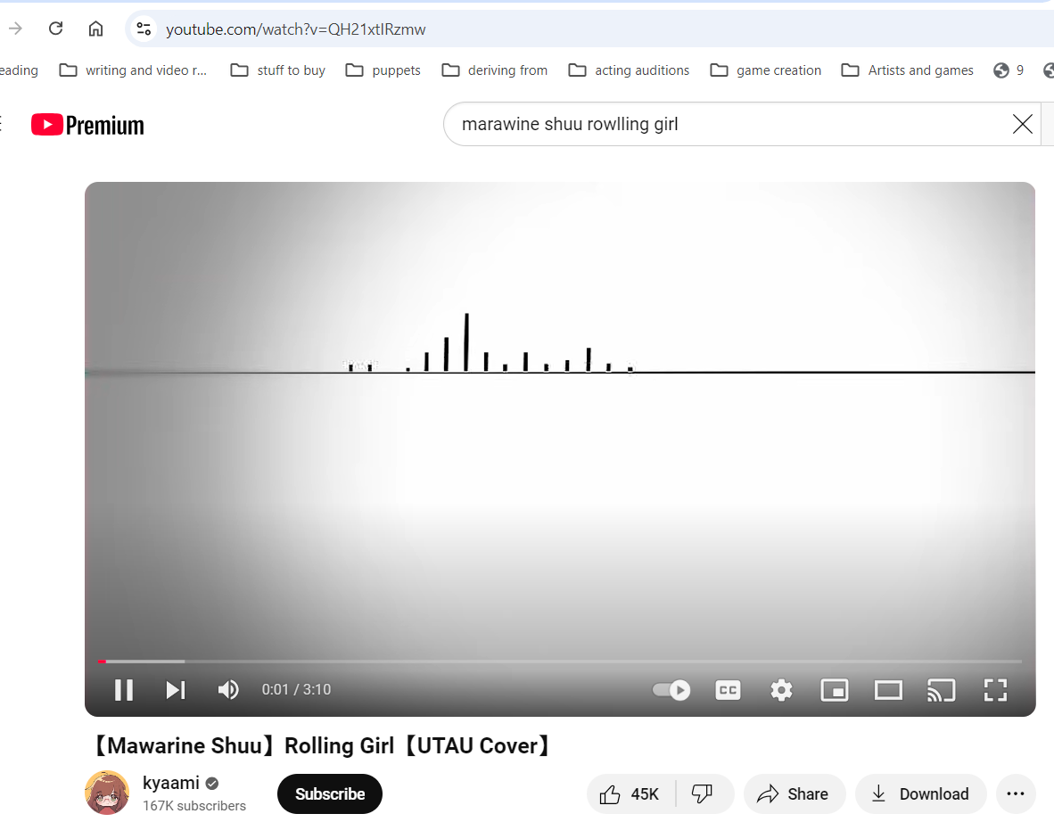Pause the video playback
This screenshot has height=822, width=1054.
click(x=124, y=689)
